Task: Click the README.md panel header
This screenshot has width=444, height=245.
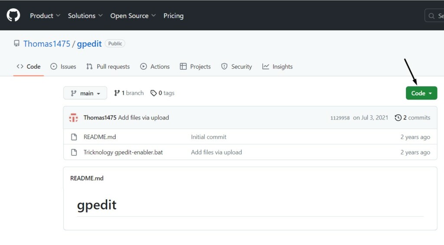Action: pyautogui.click(x=87, y=178)
